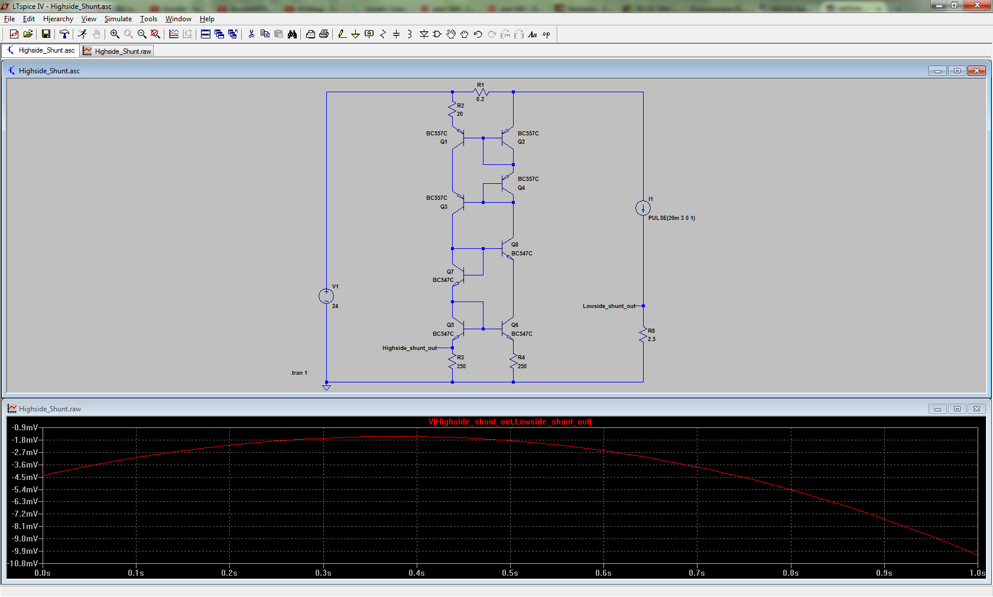Viewport: 993px width, 597px height.
Task: Run the simulation with running-man icon
Action: tap(82, 34)
